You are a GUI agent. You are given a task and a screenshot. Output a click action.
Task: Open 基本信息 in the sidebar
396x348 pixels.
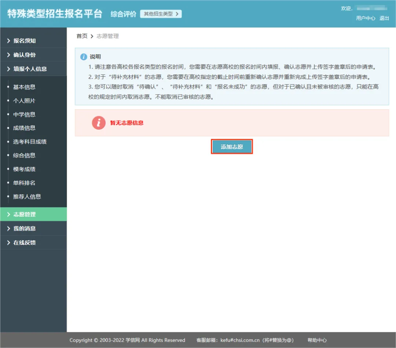click(x=24, y=87)
